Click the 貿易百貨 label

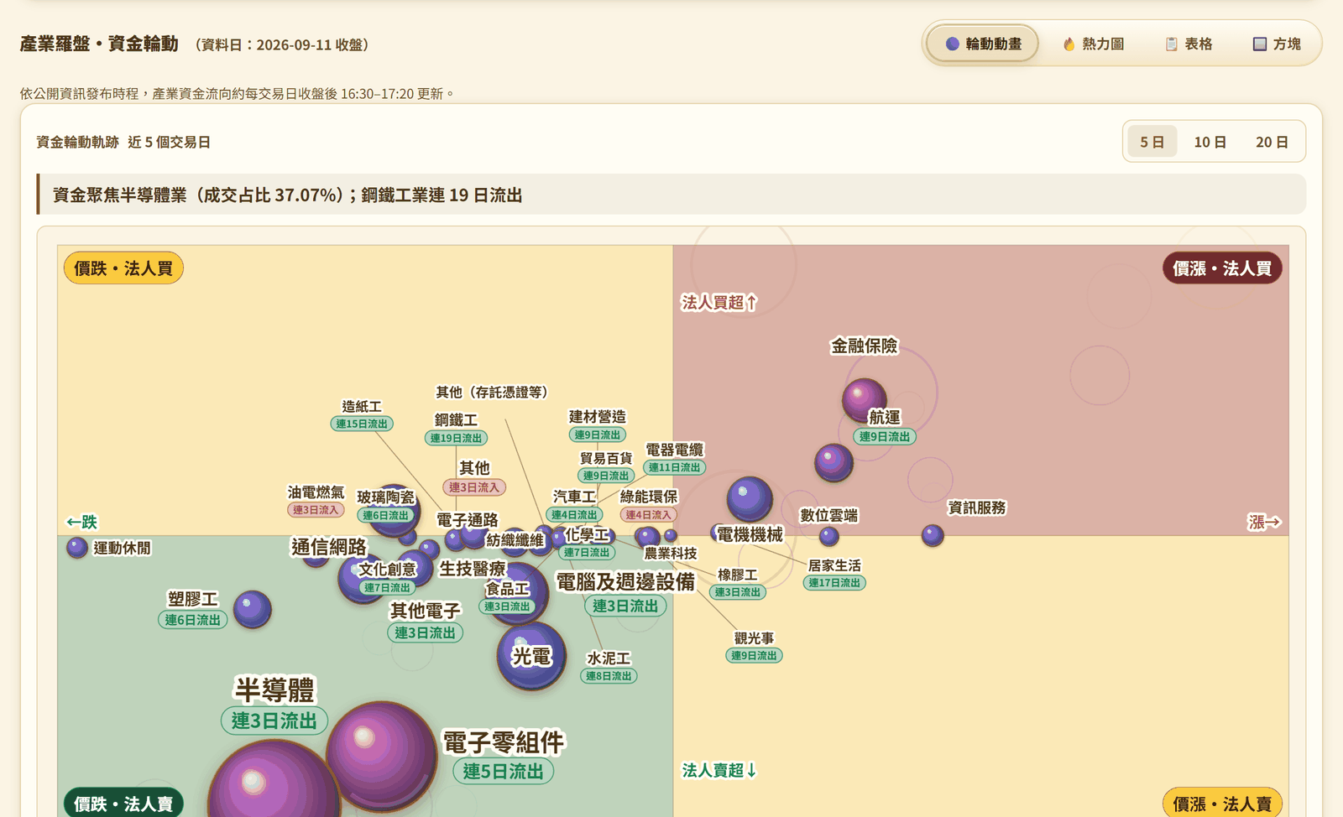(606, 458)
